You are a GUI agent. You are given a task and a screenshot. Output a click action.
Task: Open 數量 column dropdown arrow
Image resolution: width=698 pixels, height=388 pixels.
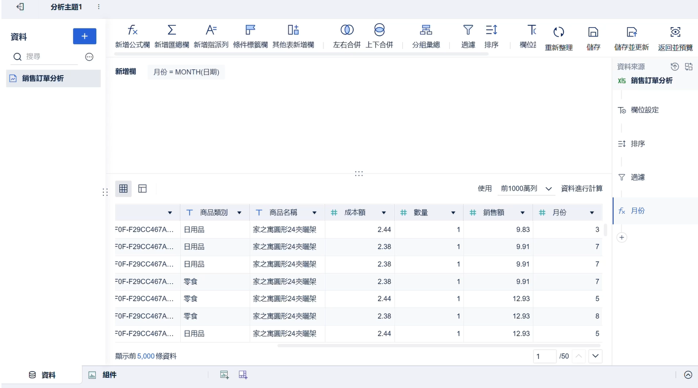453,213
